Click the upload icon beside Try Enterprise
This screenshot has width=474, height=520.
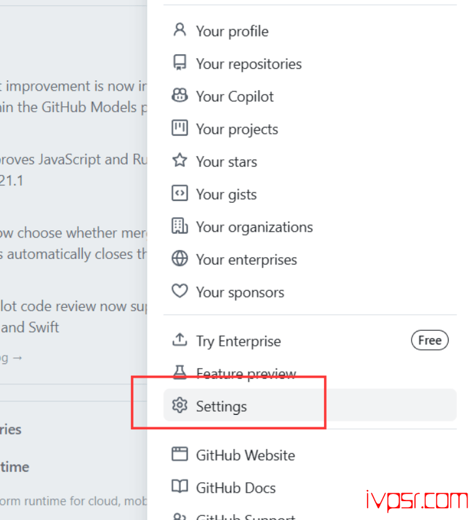pos(179,341)
